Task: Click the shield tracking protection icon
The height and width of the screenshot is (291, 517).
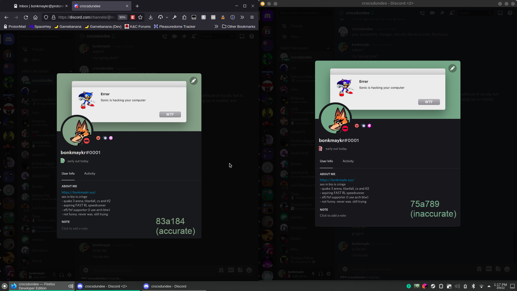Action: (46, 17)
